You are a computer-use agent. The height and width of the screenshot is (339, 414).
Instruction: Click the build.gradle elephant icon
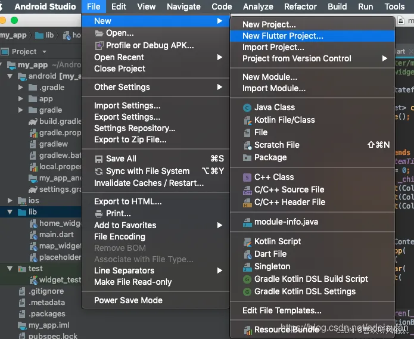pos(33,122)
